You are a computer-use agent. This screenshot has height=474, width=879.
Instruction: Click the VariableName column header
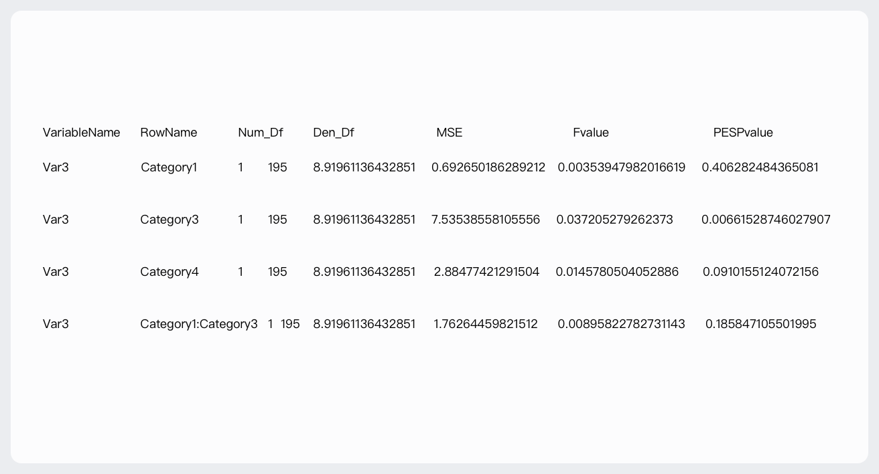pyautogui.click(x=81, y=133)
